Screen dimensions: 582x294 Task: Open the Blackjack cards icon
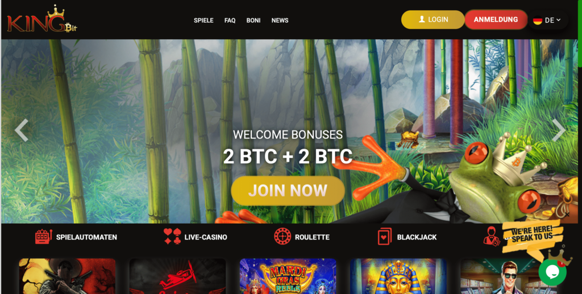[x=385, y=237]
